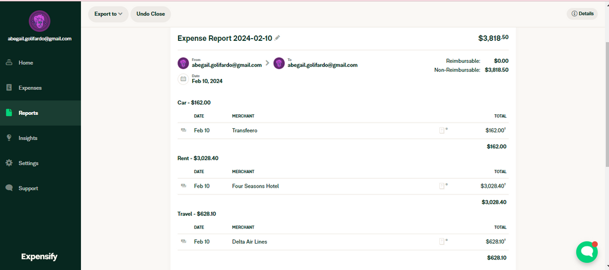Click the Feb 10, 2024 report date
Image resolution: width=609 pixels, height=270 pixels.
(x=207, y=81)
